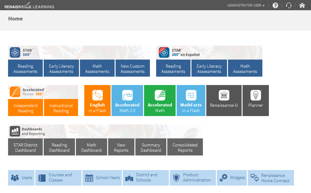Click the Renaissance Learning logo
Viewport: 311px width, 193px height.
click(29, 6)
